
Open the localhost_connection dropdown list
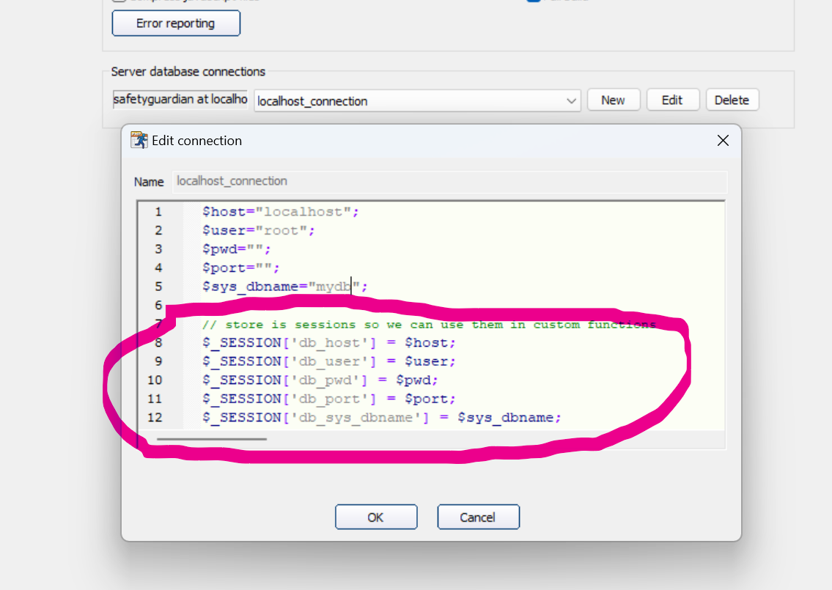click(x=572, y=101)
